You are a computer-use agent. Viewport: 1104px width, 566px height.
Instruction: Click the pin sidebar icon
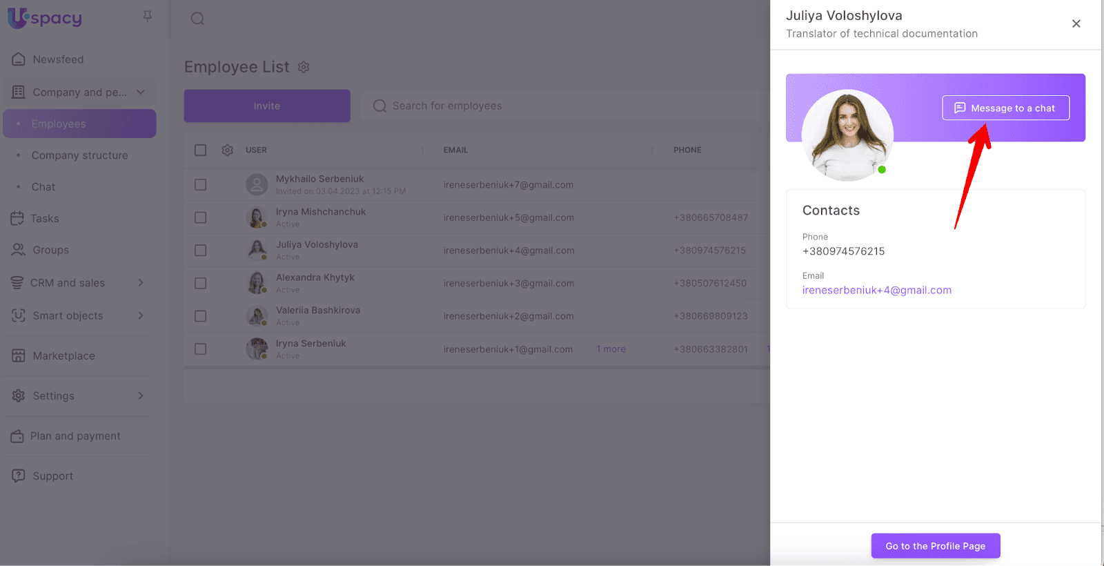coord(147,16)
